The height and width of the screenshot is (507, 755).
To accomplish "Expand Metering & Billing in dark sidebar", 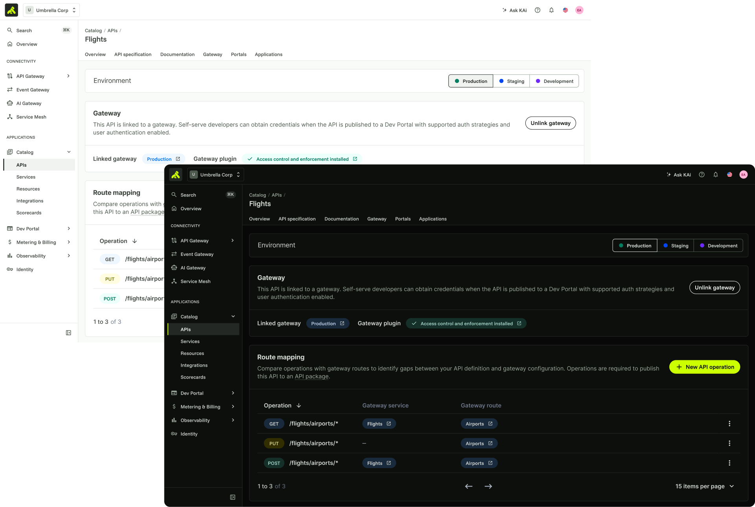I will tap(233, 407).
